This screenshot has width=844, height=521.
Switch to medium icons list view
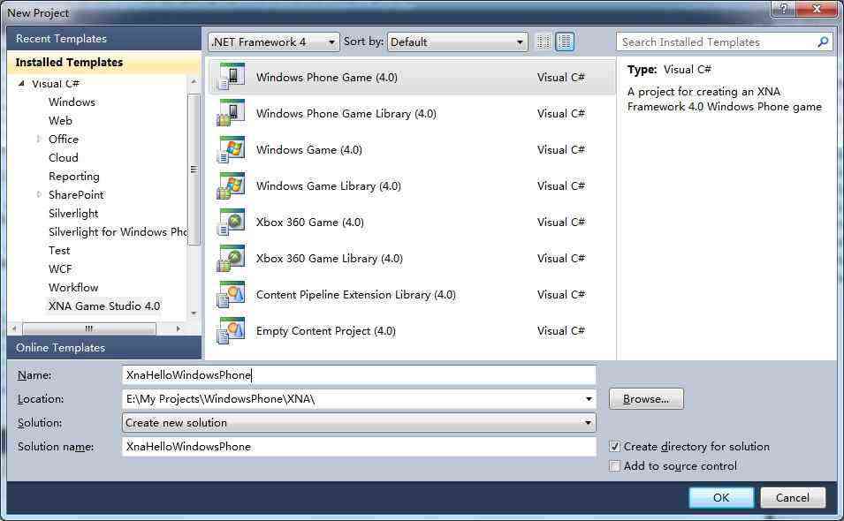(x=565, y=42)
